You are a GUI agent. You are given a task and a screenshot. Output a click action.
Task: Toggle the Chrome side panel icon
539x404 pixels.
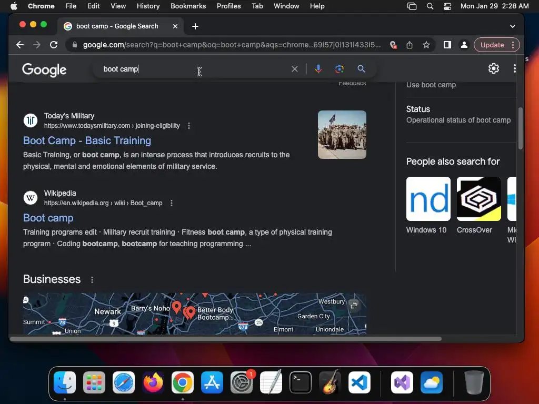coord(447,45)
